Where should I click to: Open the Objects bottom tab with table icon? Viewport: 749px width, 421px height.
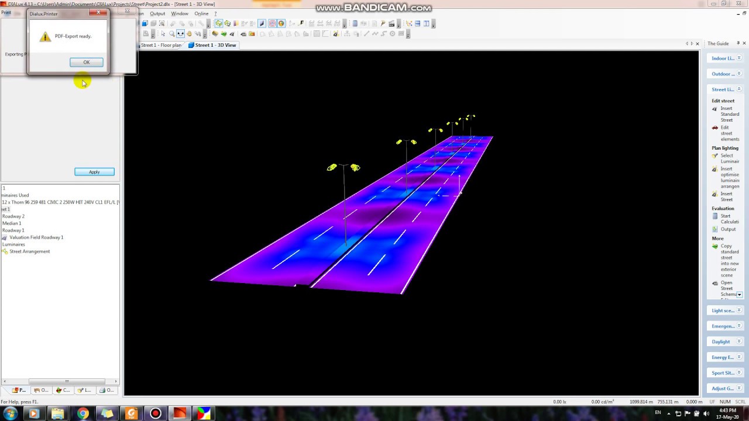(41, 390)
